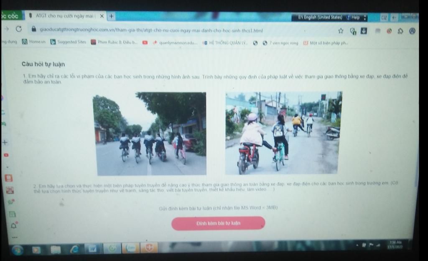
Task: Open the quanlymamnon.edu bookmark
Action: tap(175, 43)
